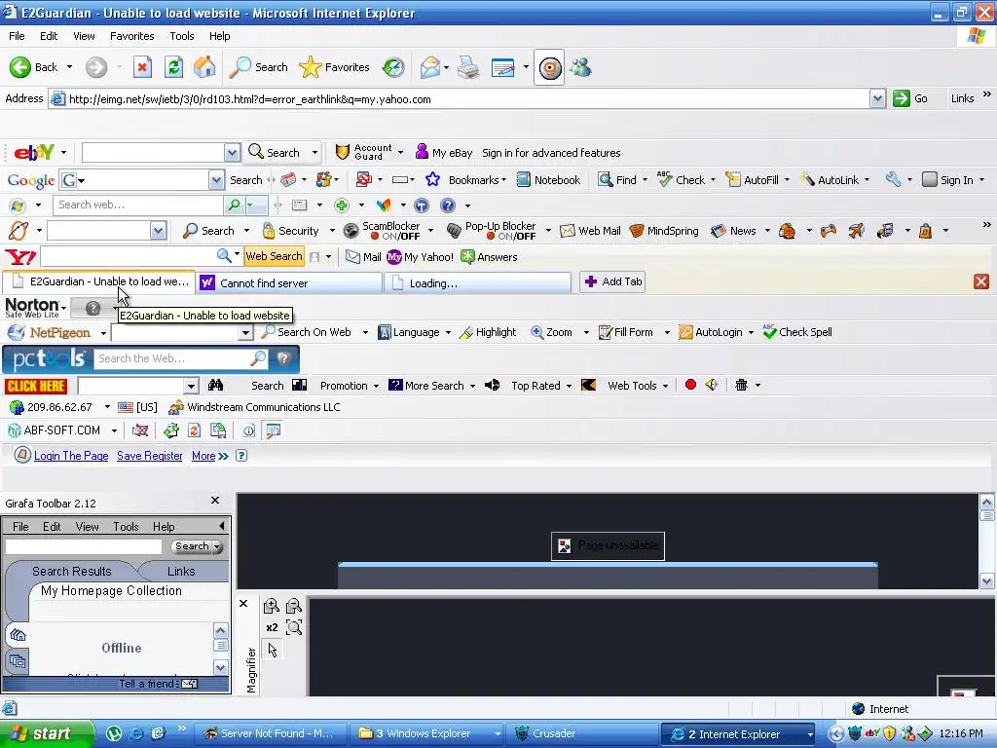Image resolution: width=997 pixels, height=748 pixels.
Task: Click the Print icon in IE toolbar
Action: [468, 67]
